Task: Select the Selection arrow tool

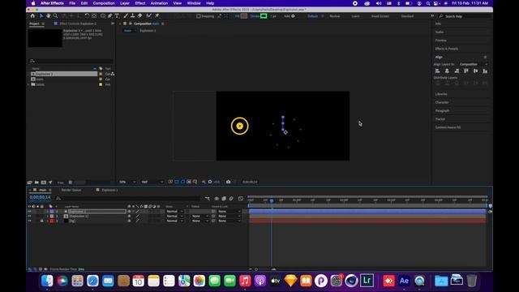Action: (41, 16)
